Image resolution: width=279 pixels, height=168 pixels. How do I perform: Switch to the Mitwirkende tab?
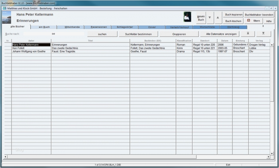72,27
